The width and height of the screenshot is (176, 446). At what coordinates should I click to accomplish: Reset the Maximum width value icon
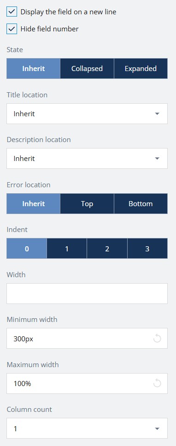[x=157, y=383]
